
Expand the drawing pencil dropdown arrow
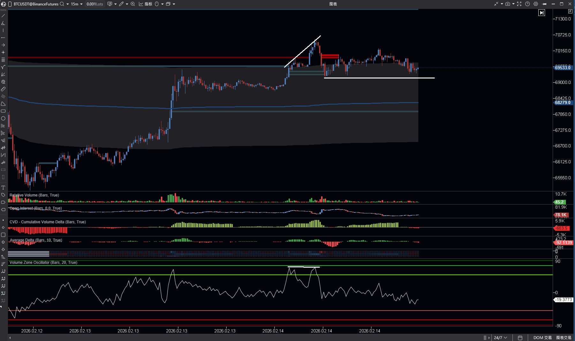[127, 4]
